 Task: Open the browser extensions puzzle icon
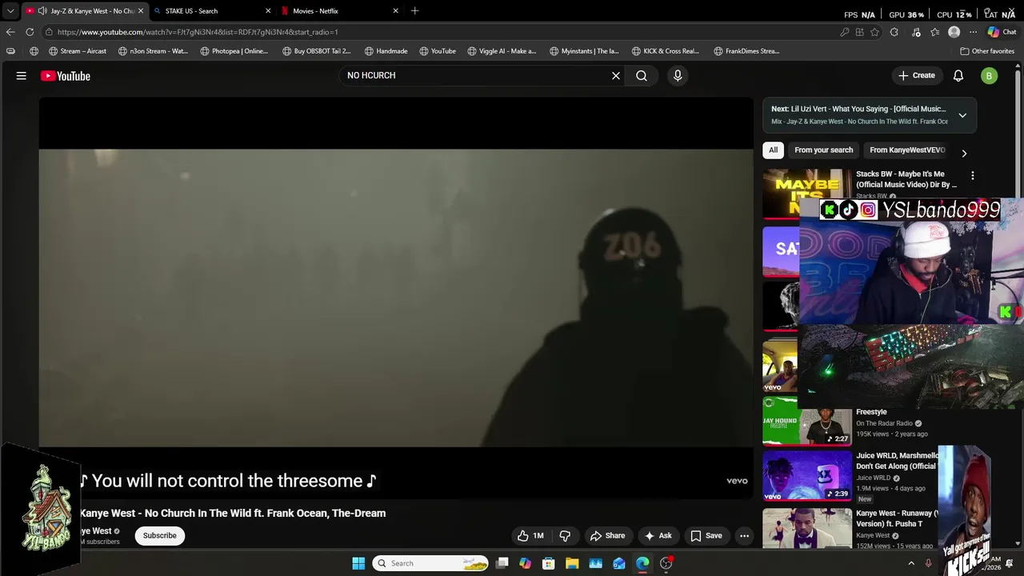894,32
